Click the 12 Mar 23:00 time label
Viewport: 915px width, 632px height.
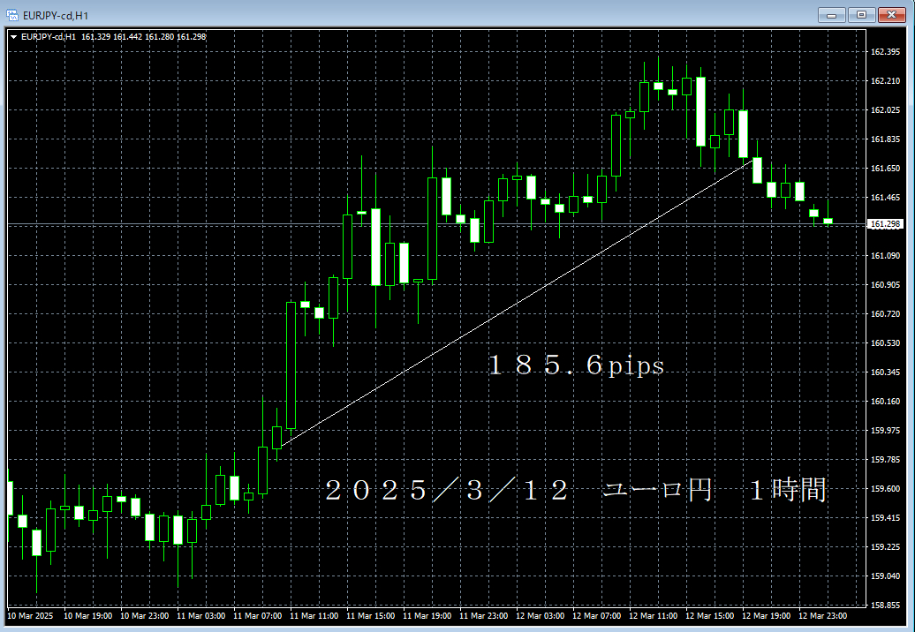pyautogui.click(x=823, y=616)
